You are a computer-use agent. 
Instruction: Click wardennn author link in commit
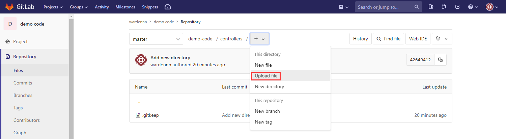click(161, 65)
